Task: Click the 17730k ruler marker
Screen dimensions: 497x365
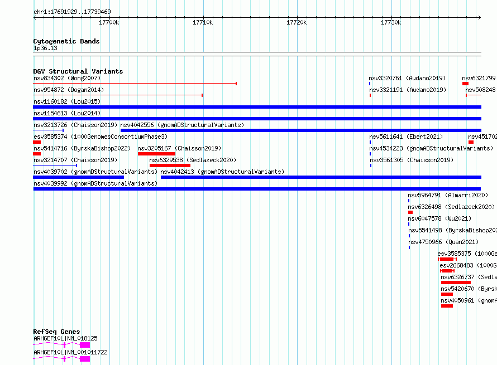Action: (x=391, y=22)
